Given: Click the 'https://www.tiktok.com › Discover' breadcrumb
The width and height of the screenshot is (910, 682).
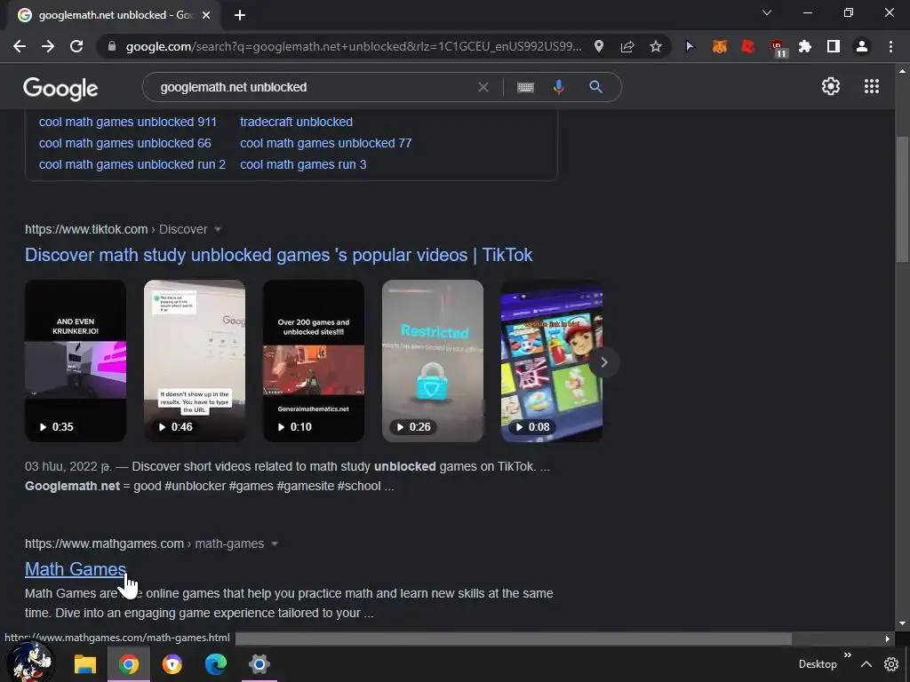Looking at the screenshot, I should click(x=116, y=230).
